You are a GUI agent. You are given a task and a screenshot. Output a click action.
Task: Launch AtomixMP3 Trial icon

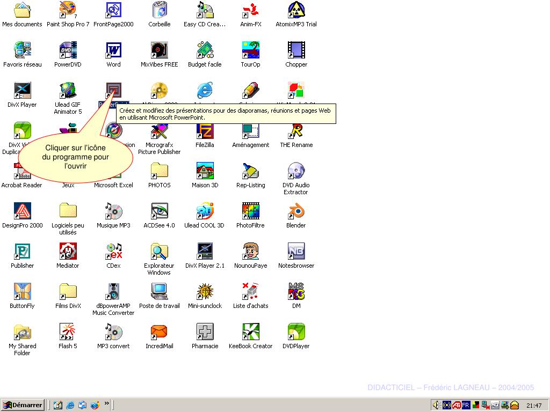pyautogui.click(x=296, y=10)
